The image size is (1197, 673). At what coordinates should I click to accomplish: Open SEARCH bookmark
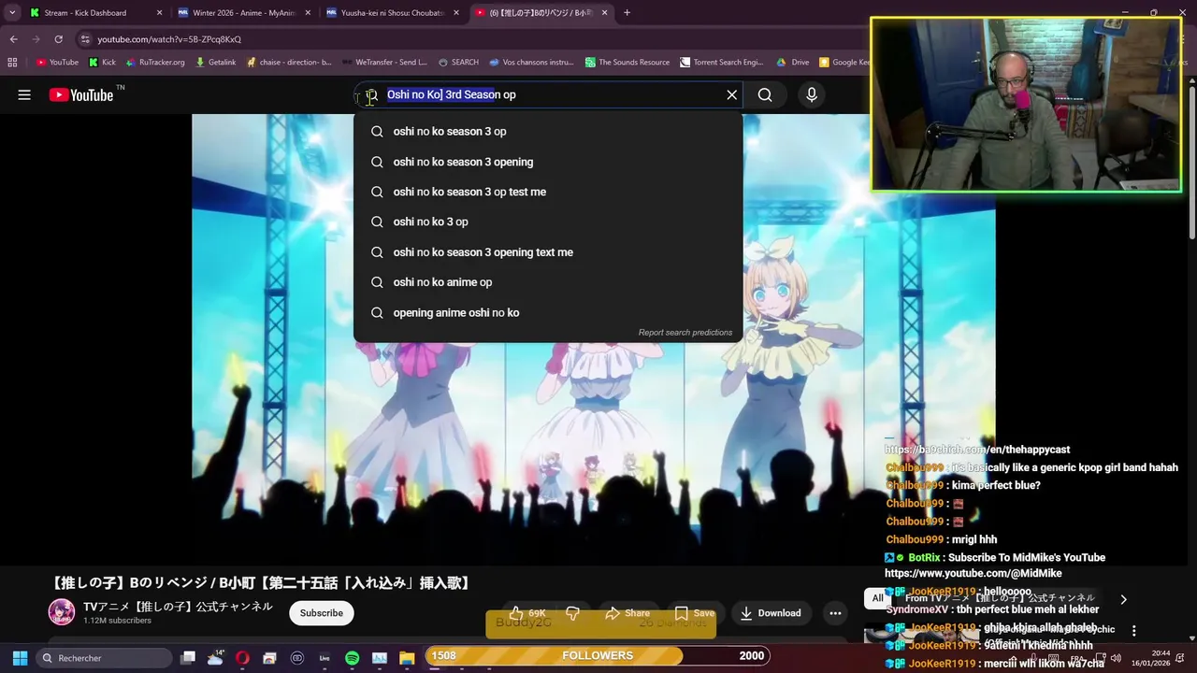(x=458, y=63)
